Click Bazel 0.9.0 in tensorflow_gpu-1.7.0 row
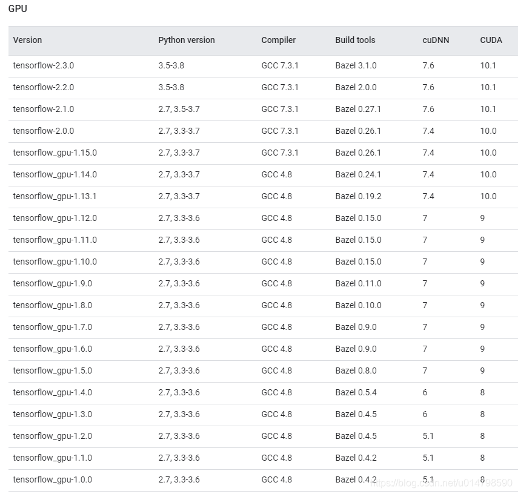The height and width of the screenshot is (494, 518). point(356,327)
